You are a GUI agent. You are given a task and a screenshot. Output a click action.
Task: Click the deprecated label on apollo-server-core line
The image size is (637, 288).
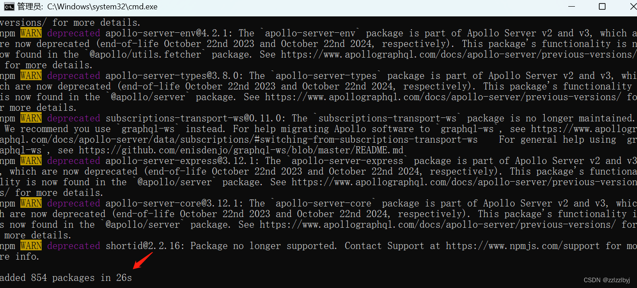coord(74,203)
